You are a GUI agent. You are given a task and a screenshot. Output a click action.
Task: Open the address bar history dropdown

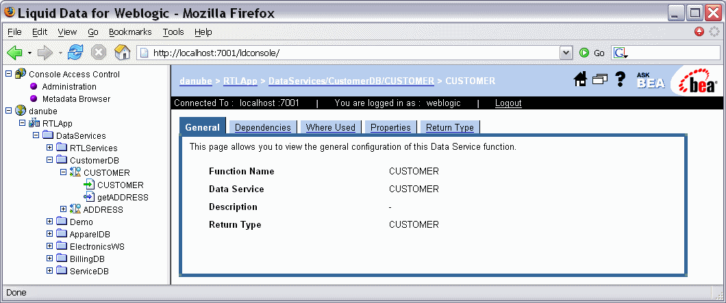point(566,53)
